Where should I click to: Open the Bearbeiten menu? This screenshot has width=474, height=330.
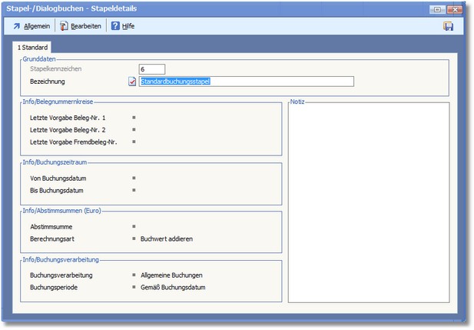tap(80, 26)
